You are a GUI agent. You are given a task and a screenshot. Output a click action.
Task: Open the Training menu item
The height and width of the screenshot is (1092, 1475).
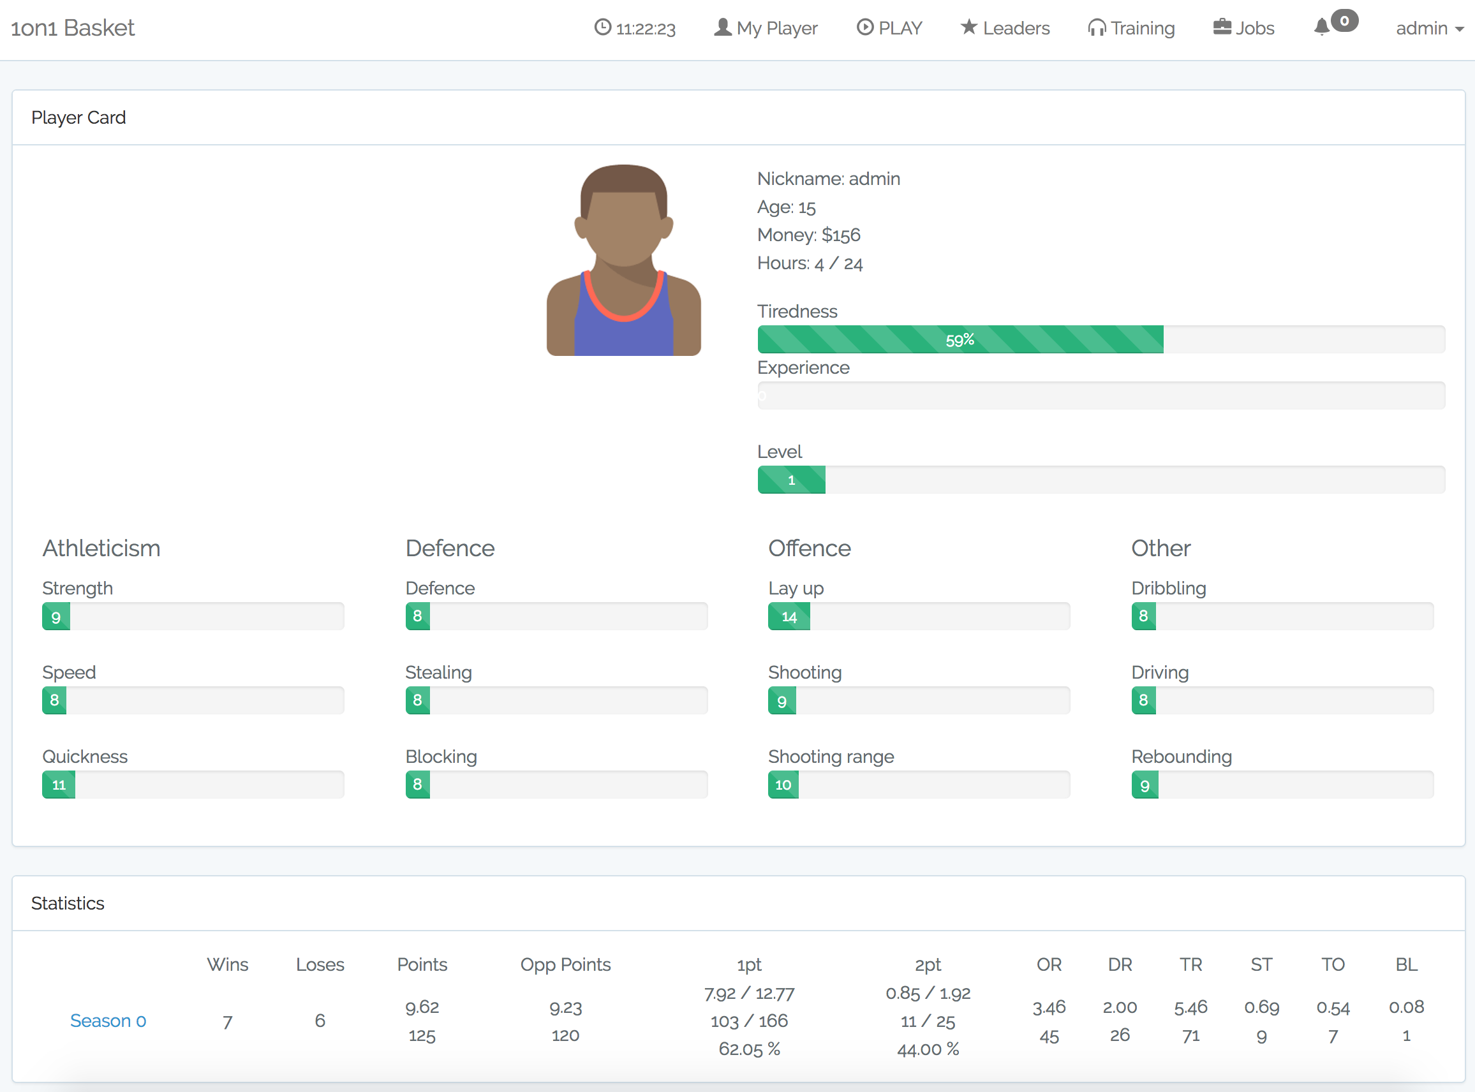pos(1142,29)
